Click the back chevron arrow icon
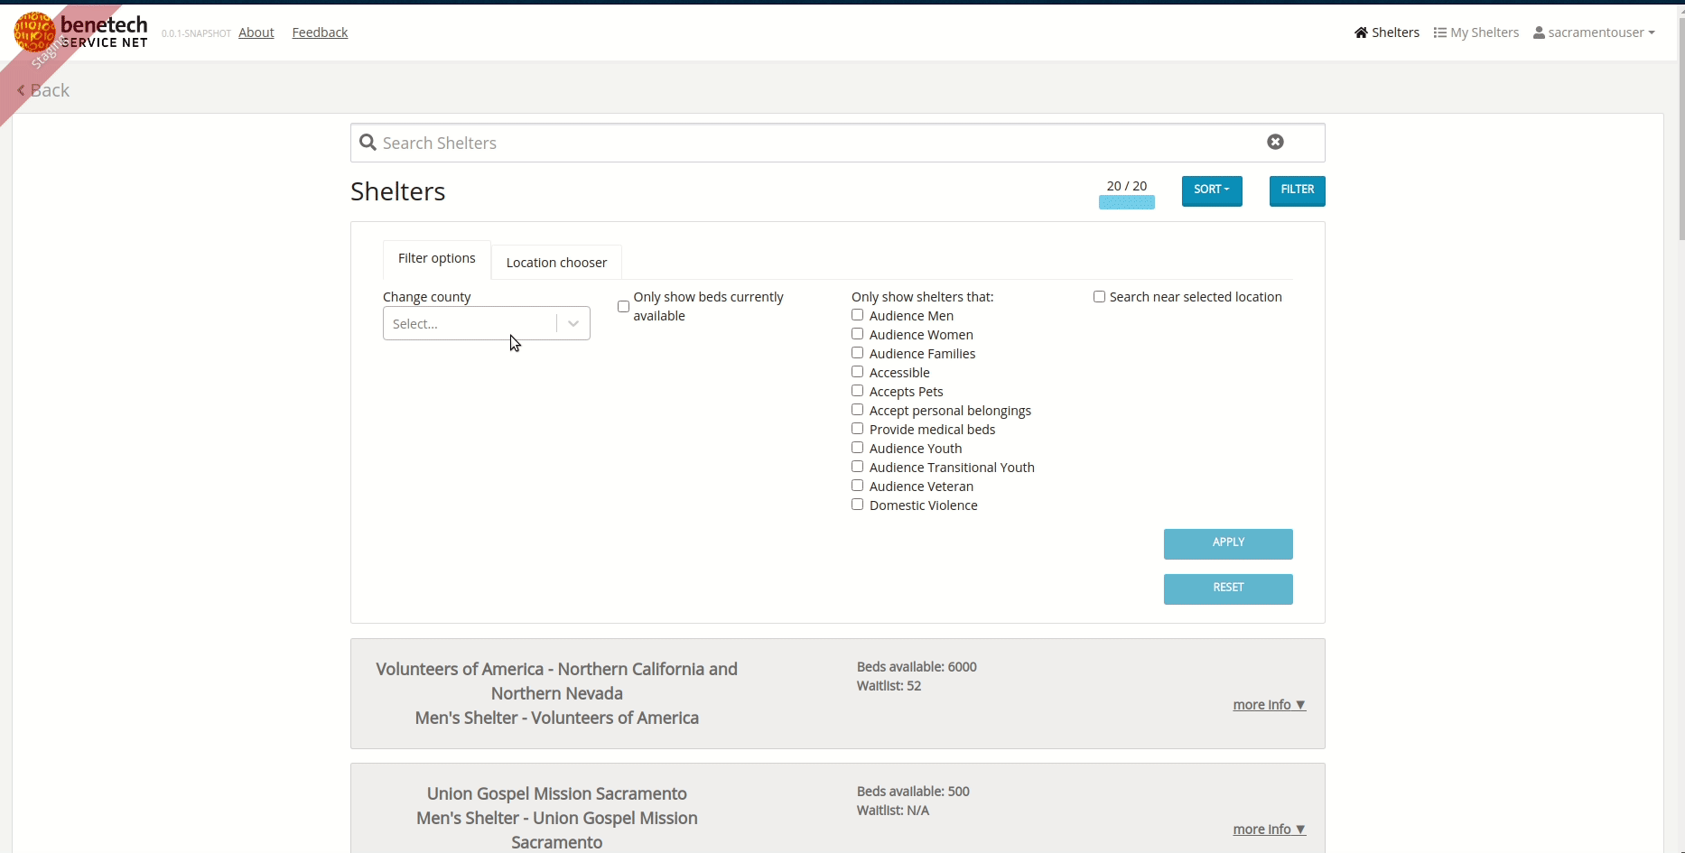 (20, 90)
